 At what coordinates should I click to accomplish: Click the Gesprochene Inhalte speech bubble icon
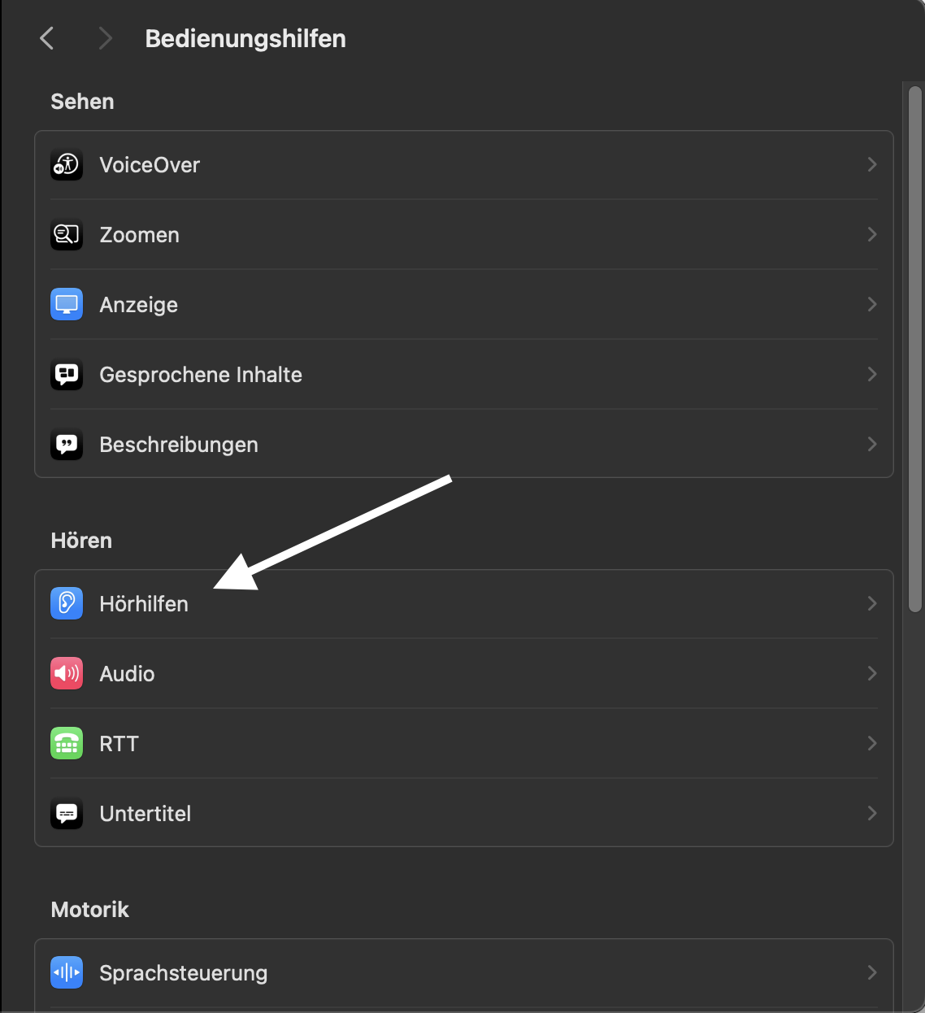[67, 375]
